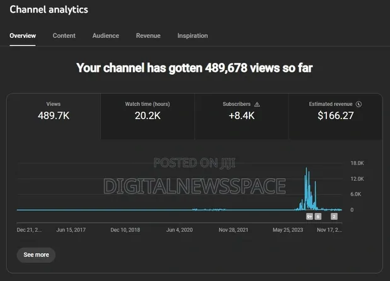Open the Revenue tab
This screenshot has width=390, height=281.
(148, 36)
